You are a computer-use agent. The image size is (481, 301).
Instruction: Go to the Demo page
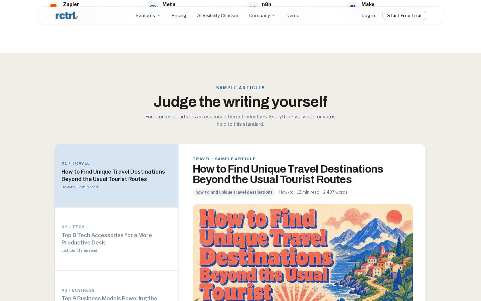tap(293, 15)
